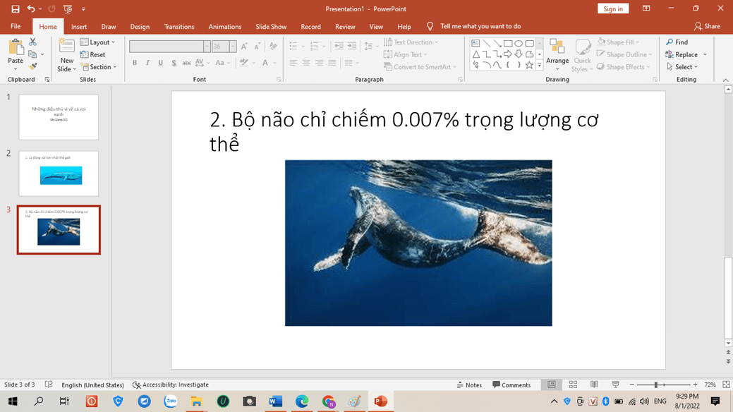
Task: Click the Undo arrow icon
Action: [x=31, y=9]
